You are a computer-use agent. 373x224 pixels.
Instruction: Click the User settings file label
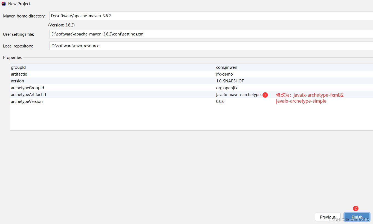click(19, 34)
